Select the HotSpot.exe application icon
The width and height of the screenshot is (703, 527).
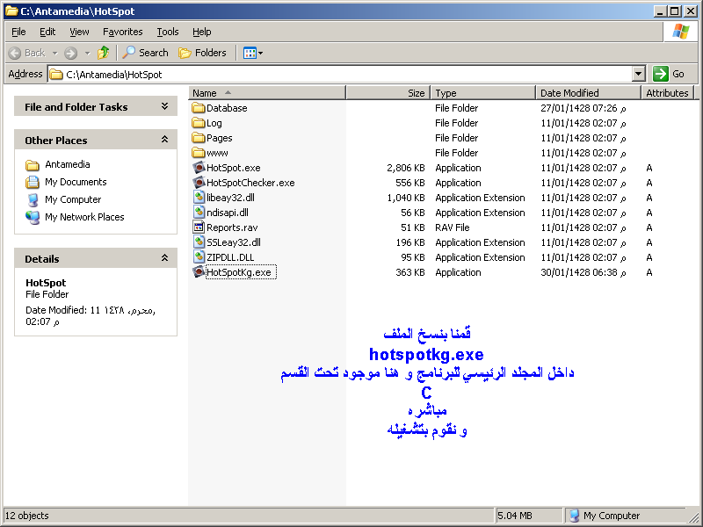point(199,168)
